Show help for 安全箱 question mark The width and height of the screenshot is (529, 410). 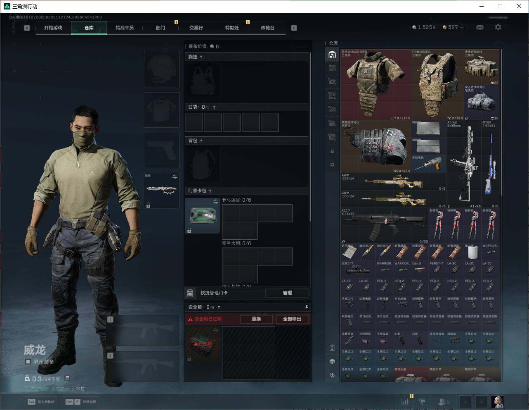[219, 307]
